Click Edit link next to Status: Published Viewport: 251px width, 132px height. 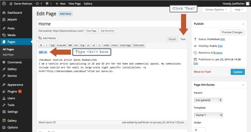[223, 39]
